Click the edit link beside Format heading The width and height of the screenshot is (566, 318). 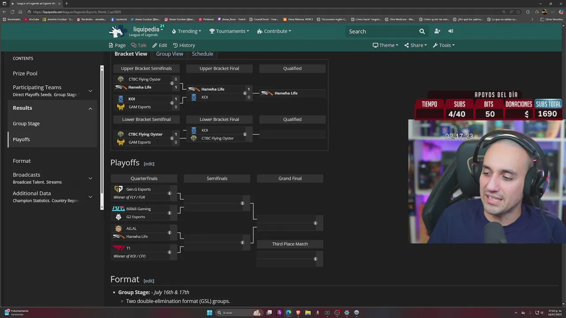pos(149,281)
